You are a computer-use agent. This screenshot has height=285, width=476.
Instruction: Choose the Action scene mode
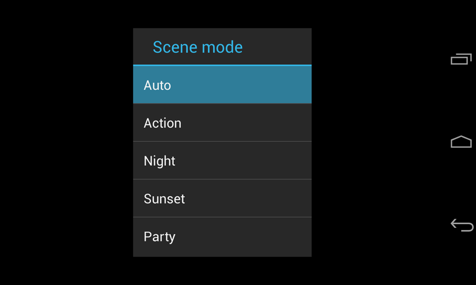tap(222, 123)
